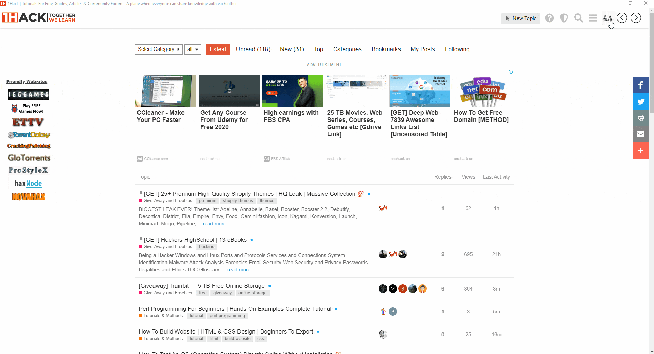Screen dimensions: 654x354
Task: Sort topics by Views column header
Action: click(468, 177)
